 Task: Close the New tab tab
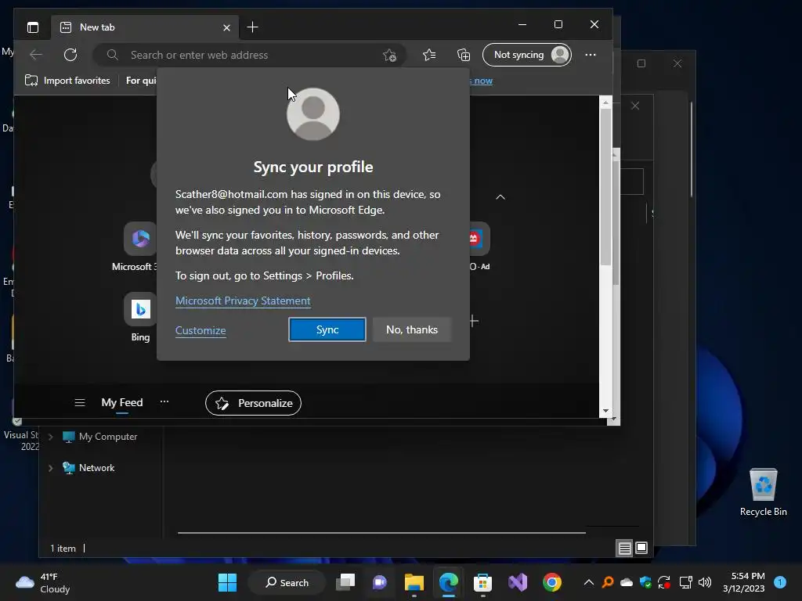tap(226, 27)
